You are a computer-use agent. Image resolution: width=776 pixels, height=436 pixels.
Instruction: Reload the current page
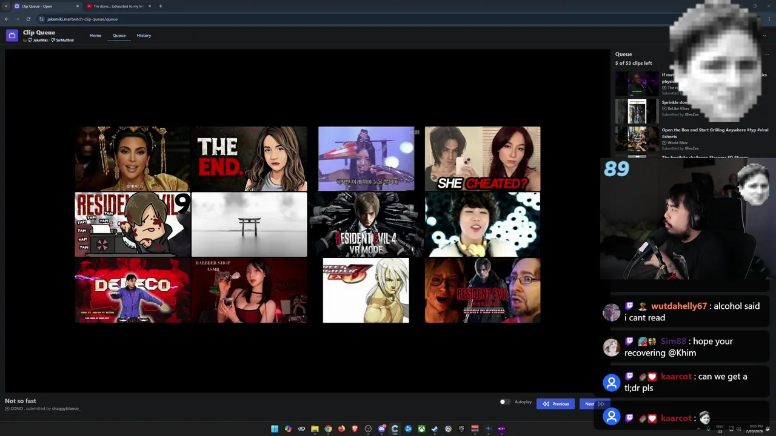click(x=28, y=19)
